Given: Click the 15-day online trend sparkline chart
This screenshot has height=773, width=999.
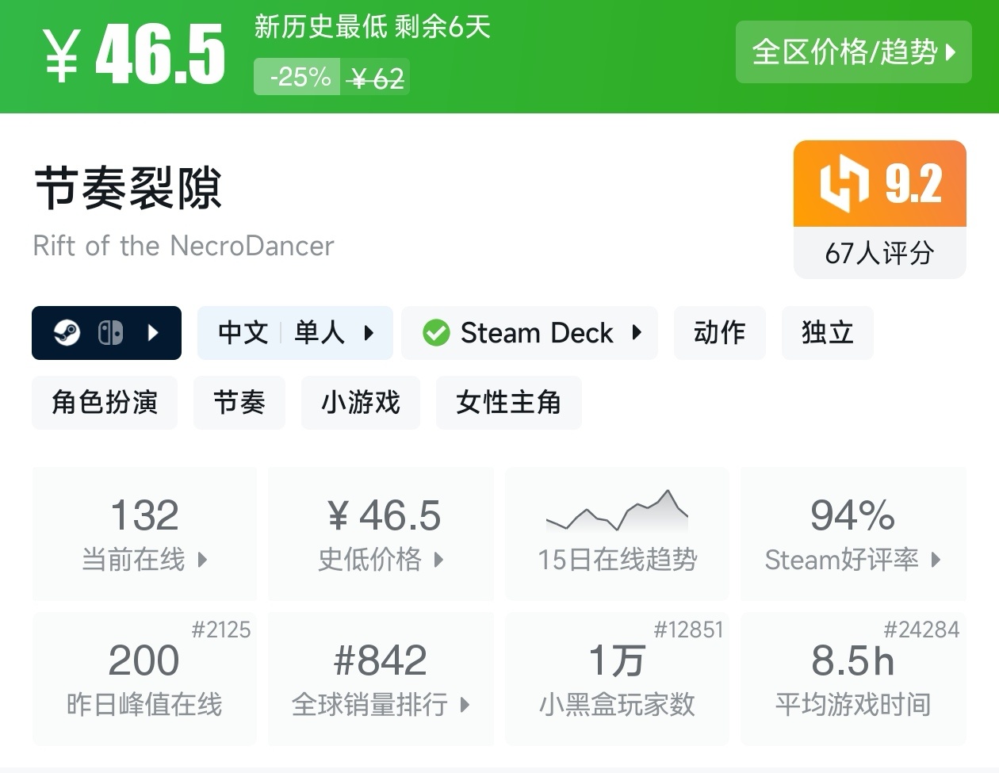Looking at the screenshot, I should click(x=617, y=511).
